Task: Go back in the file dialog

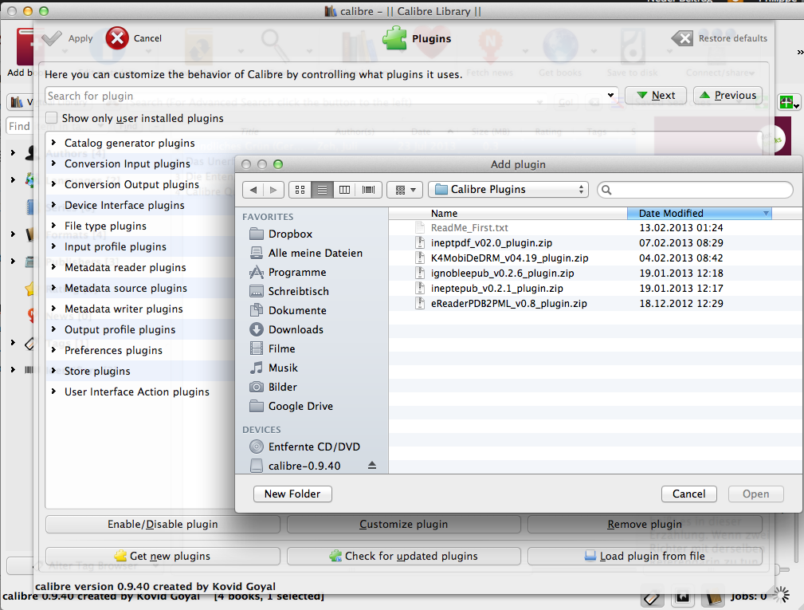Action: point(253,190)
